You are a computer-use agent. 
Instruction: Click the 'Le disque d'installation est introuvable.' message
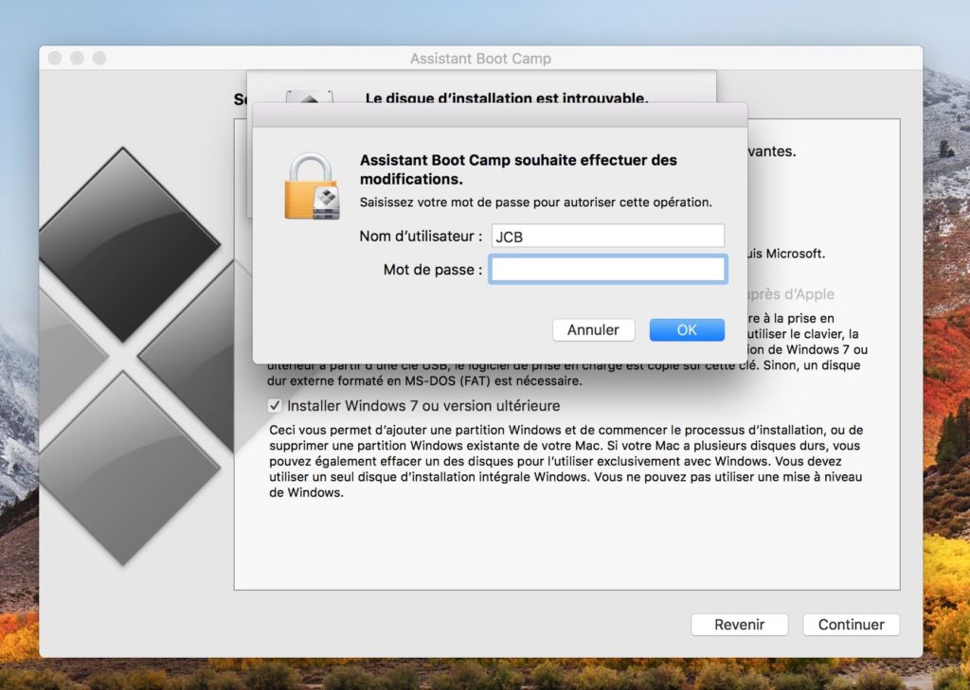pos(507,97)
